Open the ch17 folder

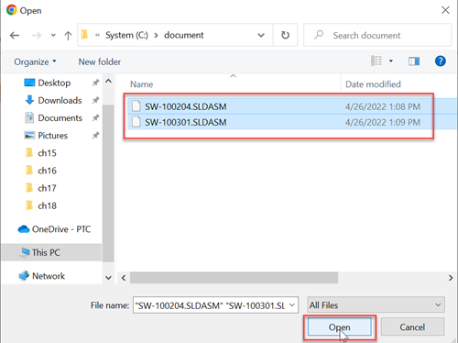(47, 188)
